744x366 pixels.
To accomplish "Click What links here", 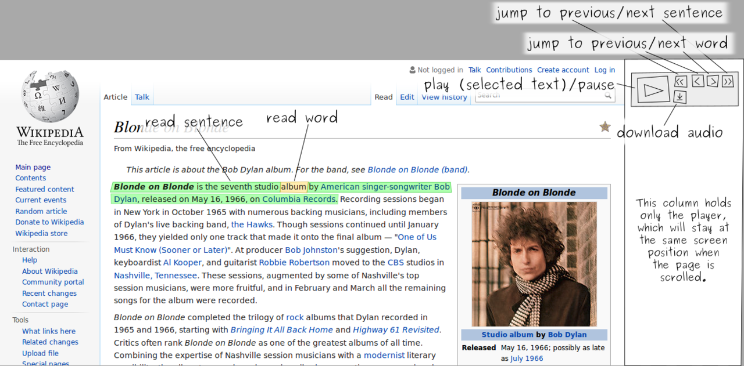I will pyautogui.click(x=49, y=331).
